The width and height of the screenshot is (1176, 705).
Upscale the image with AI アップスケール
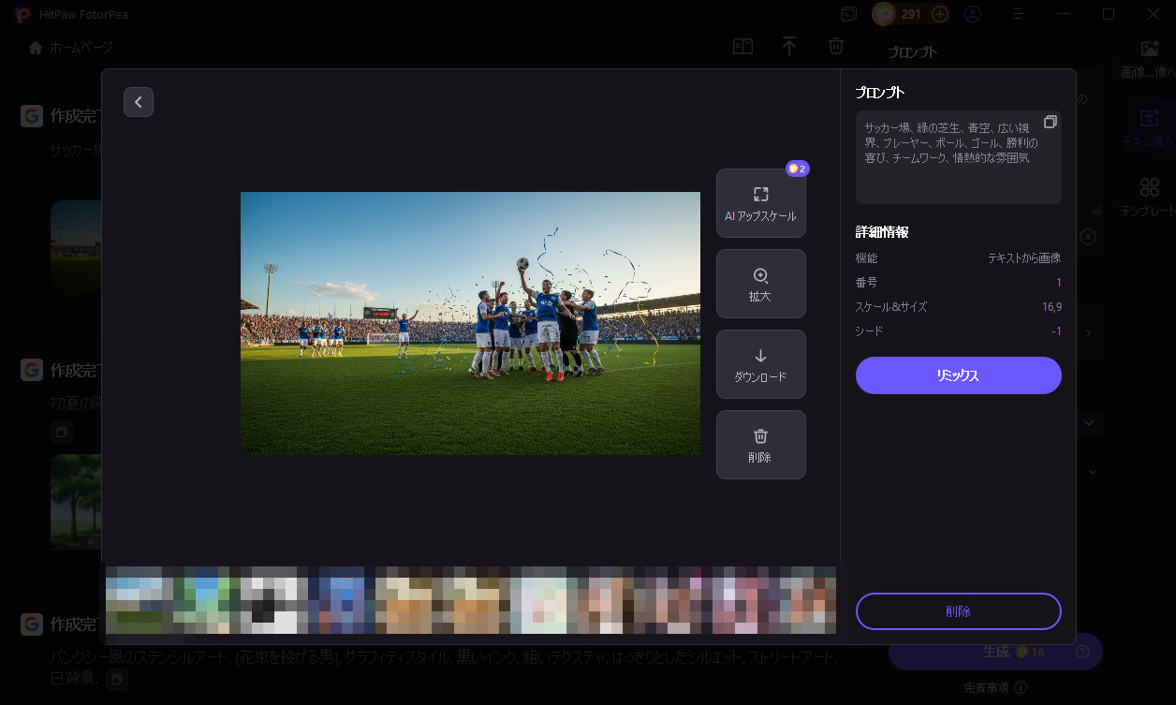tap(760, 203)
